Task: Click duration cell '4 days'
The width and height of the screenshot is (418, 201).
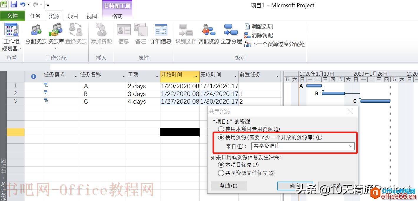Action: [x=144, y=102]
